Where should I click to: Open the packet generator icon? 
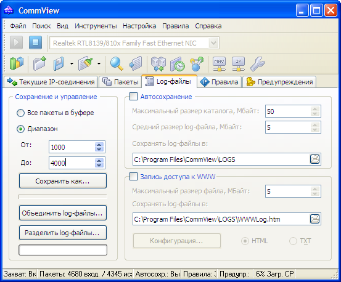pos(158,63)
